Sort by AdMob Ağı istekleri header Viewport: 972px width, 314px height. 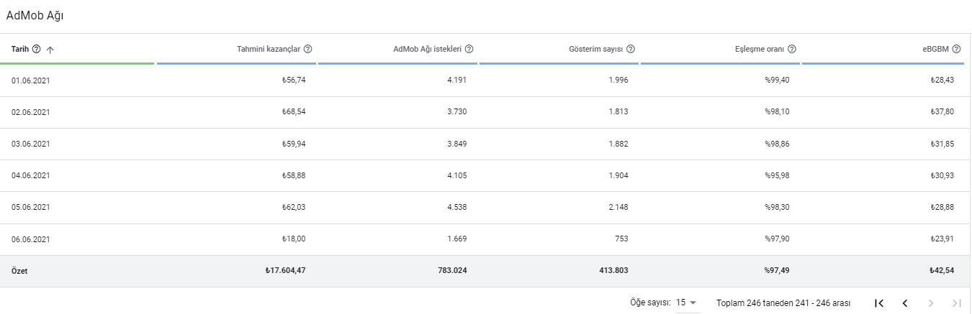point(428,49)
